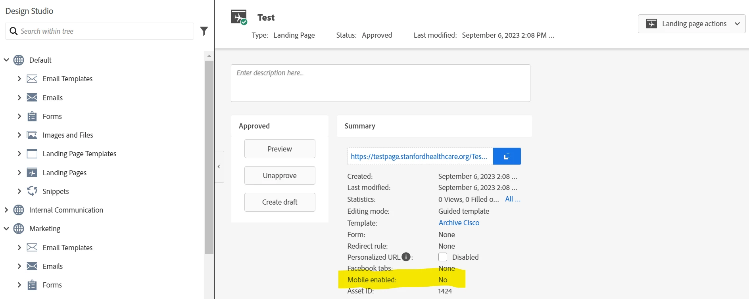Image resolution: width=749 pixels, height=299 pixels.
Task: Open the Archive Cisco template link
Action: coord(459,223)
